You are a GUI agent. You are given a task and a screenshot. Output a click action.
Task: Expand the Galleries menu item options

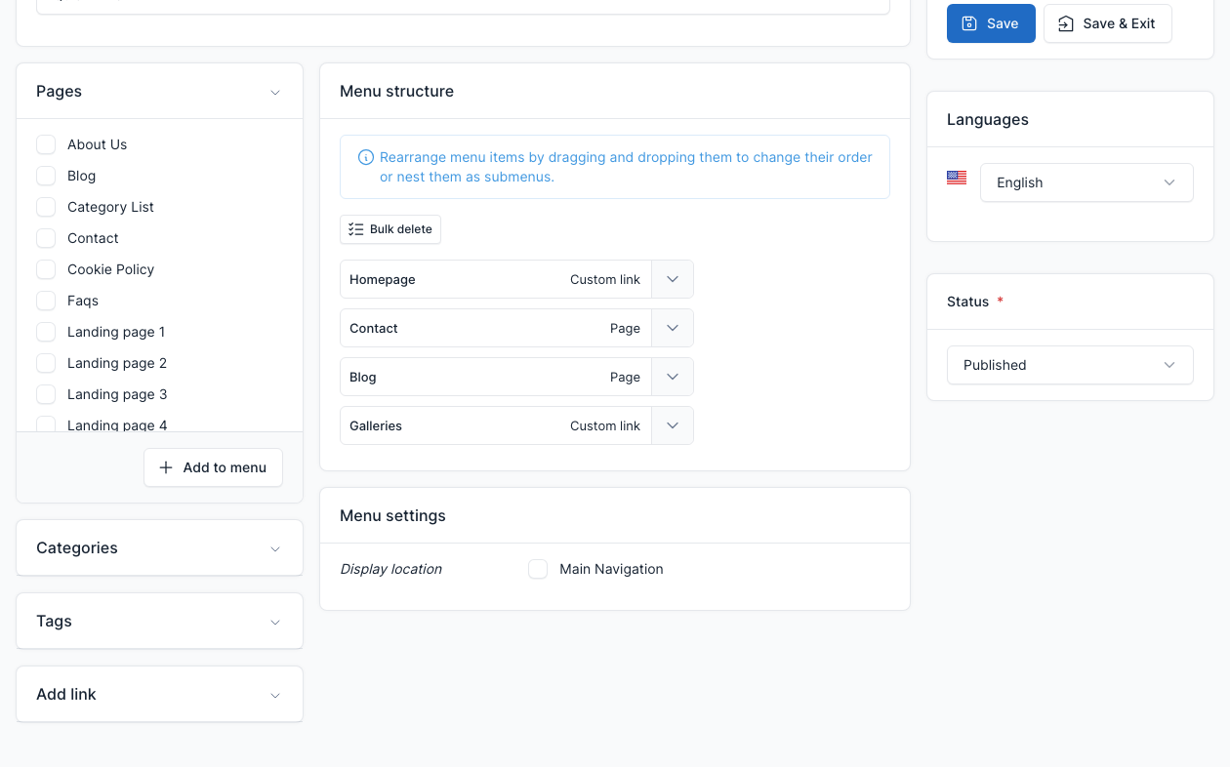coord(673,425)
